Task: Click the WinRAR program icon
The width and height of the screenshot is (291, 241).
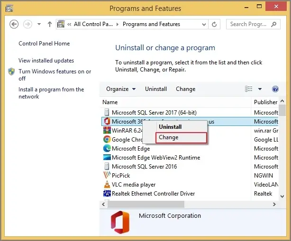Action: click(107, 130)
